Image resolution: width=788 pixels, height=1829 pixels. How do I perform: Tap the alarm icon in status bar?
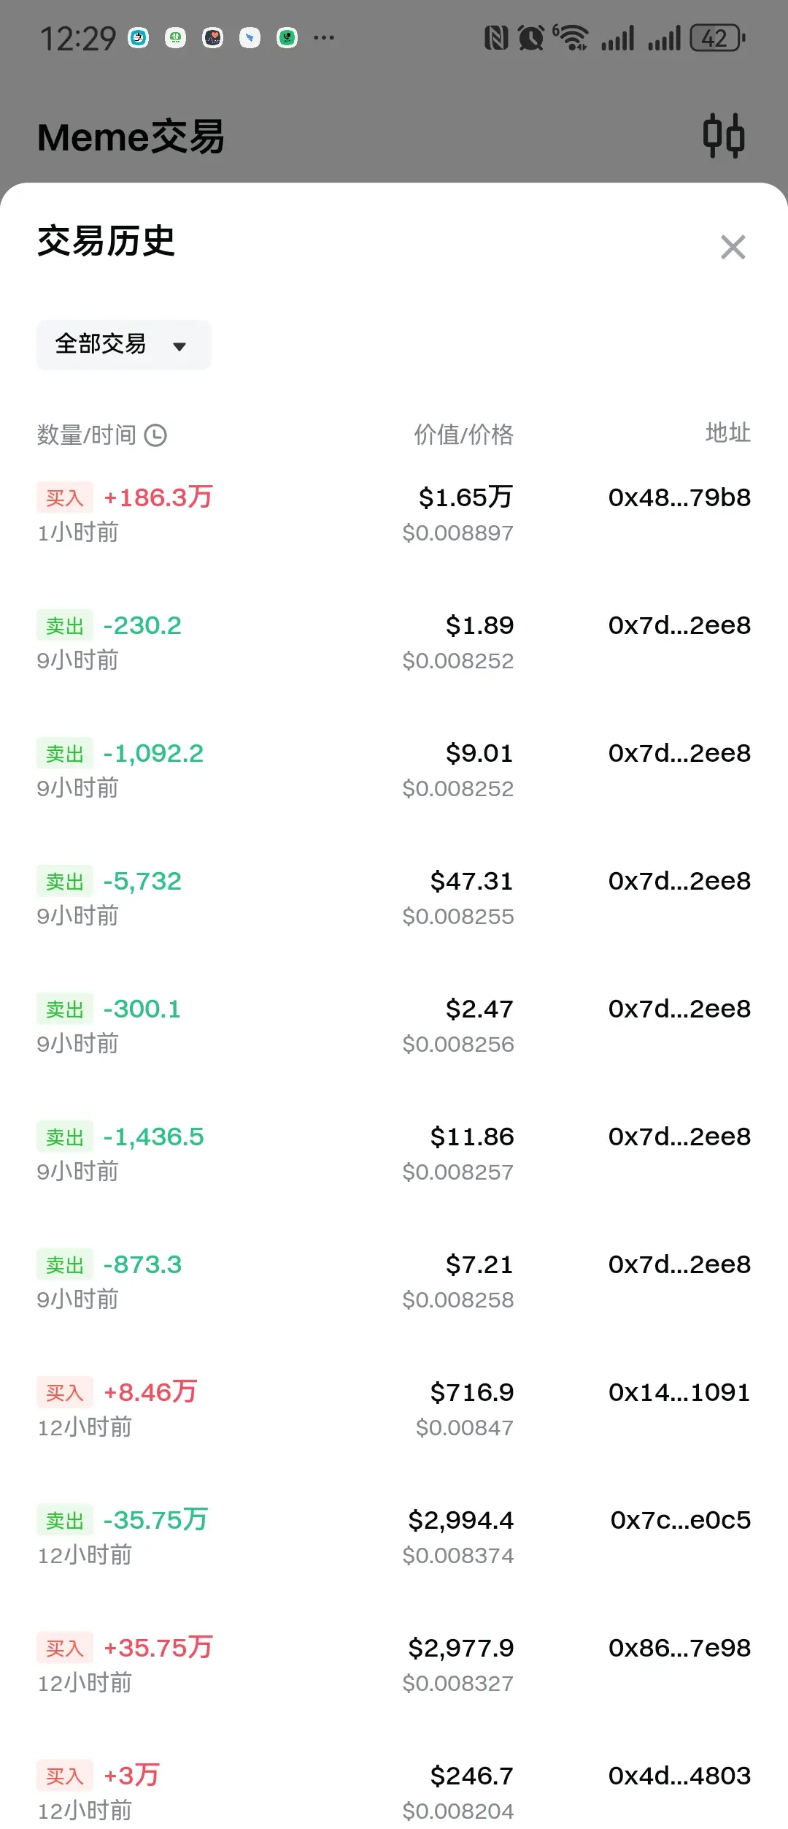tap(531, 38)
